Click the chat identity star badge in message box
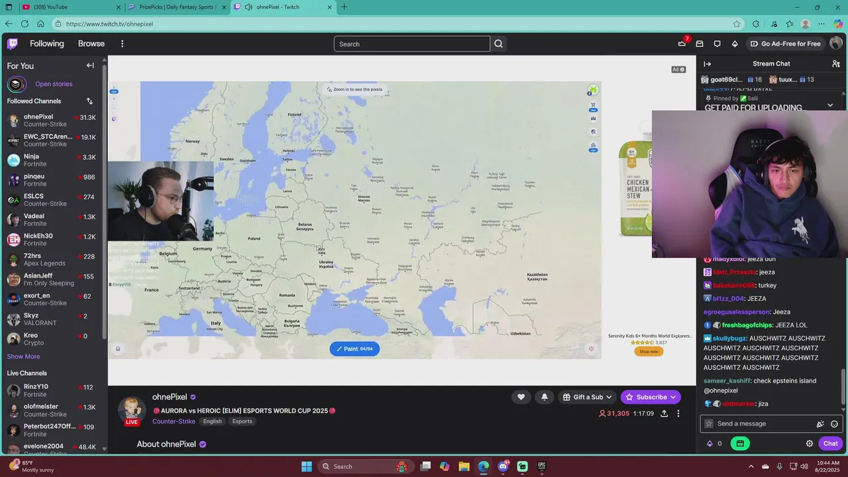Viewport: 848px width, 477px height. click(x=709, y=424)
